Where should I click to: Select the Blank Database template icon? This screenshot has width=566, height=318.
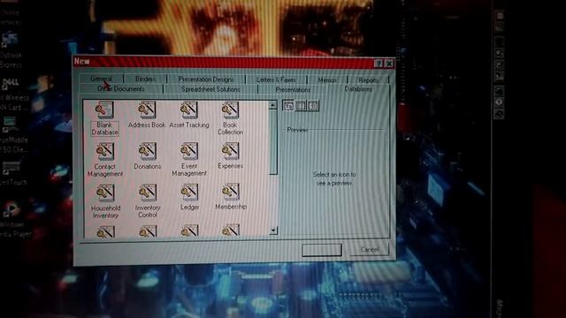(x=104, y=118)
